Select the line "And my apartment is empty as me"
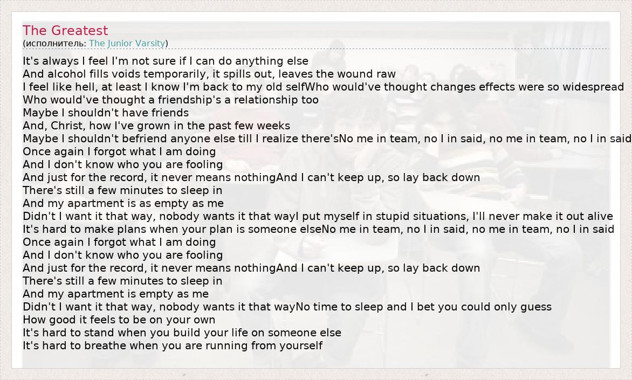This screenshot has height=380, width=632. pos(115,294)
